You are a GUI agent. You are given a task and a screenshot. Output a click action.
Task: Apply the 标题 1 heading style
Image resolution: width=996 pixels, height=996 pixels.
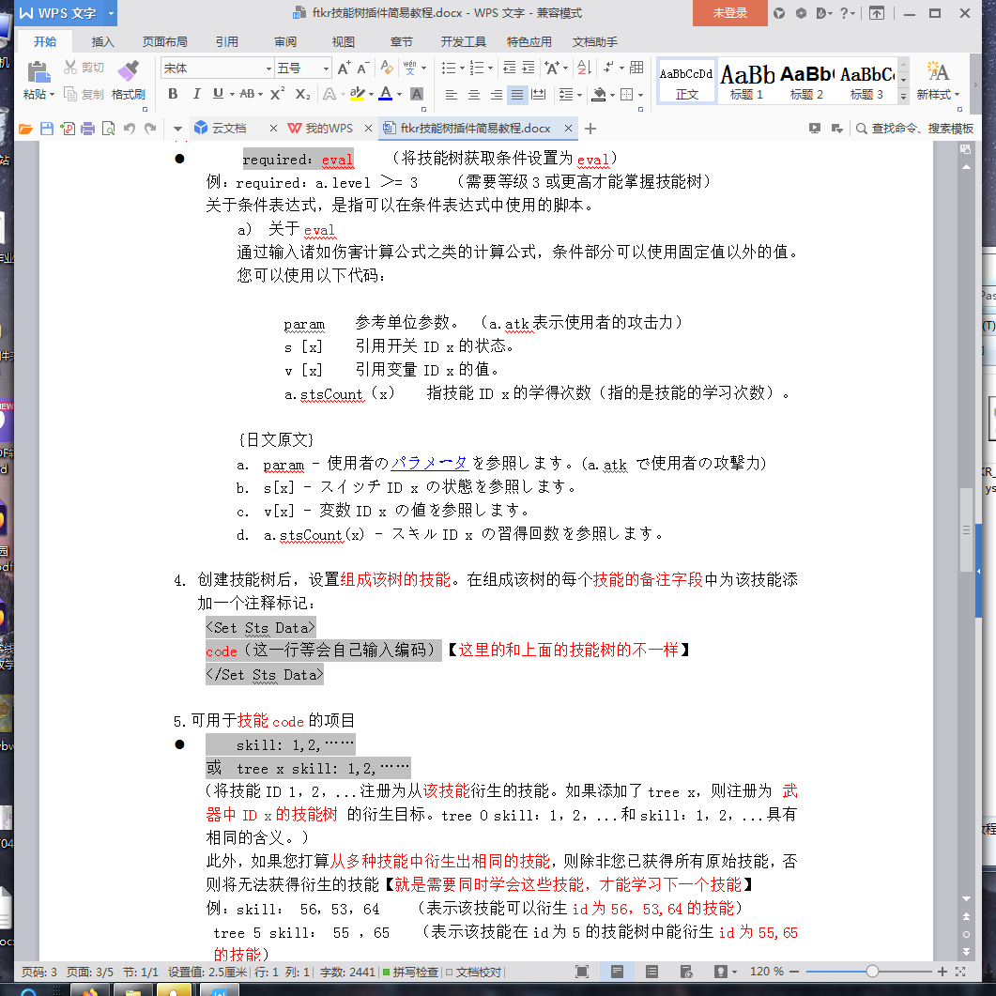[x=746, y=82]
